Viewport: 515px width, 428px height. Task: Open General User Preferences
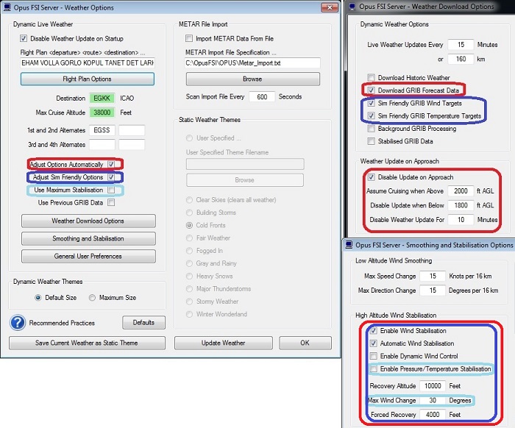(x=88, y=257)
